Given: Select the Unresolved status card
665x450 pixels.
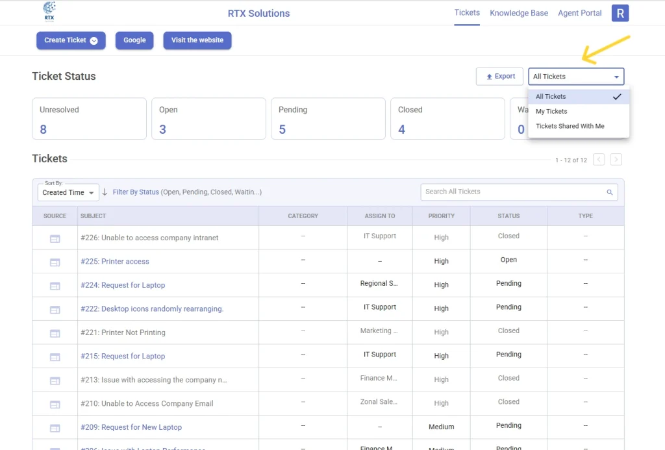Looking at the screenshot, I should [x=89, y=119].
